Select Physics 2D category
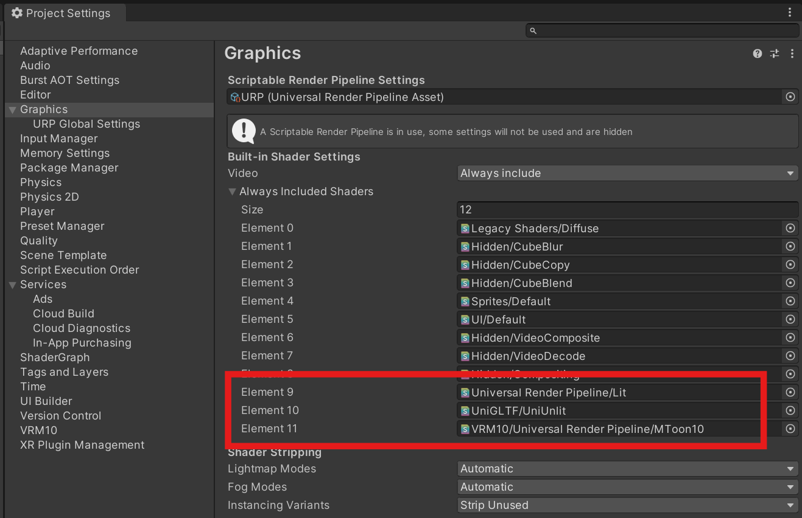Image resolution: width=802 pixels, height=518 pixels. pos(49,197)
